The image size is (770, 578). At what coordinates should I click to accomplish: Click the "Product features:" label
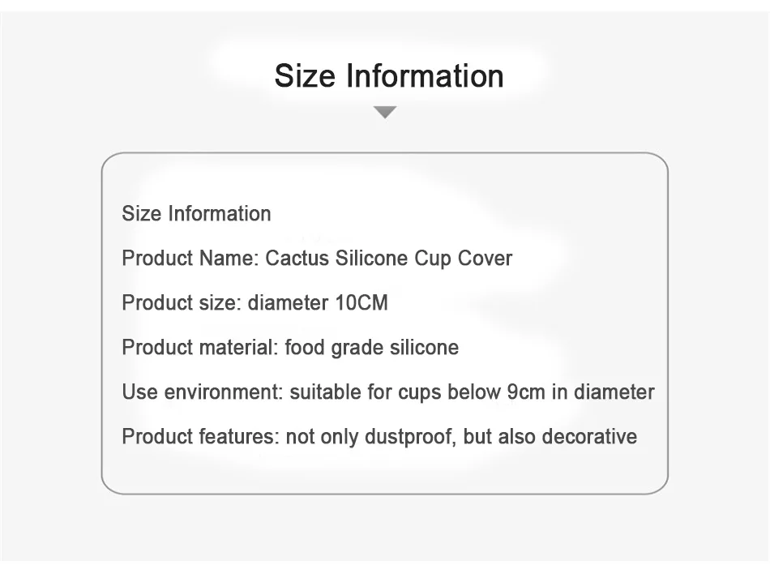point(201,437)
